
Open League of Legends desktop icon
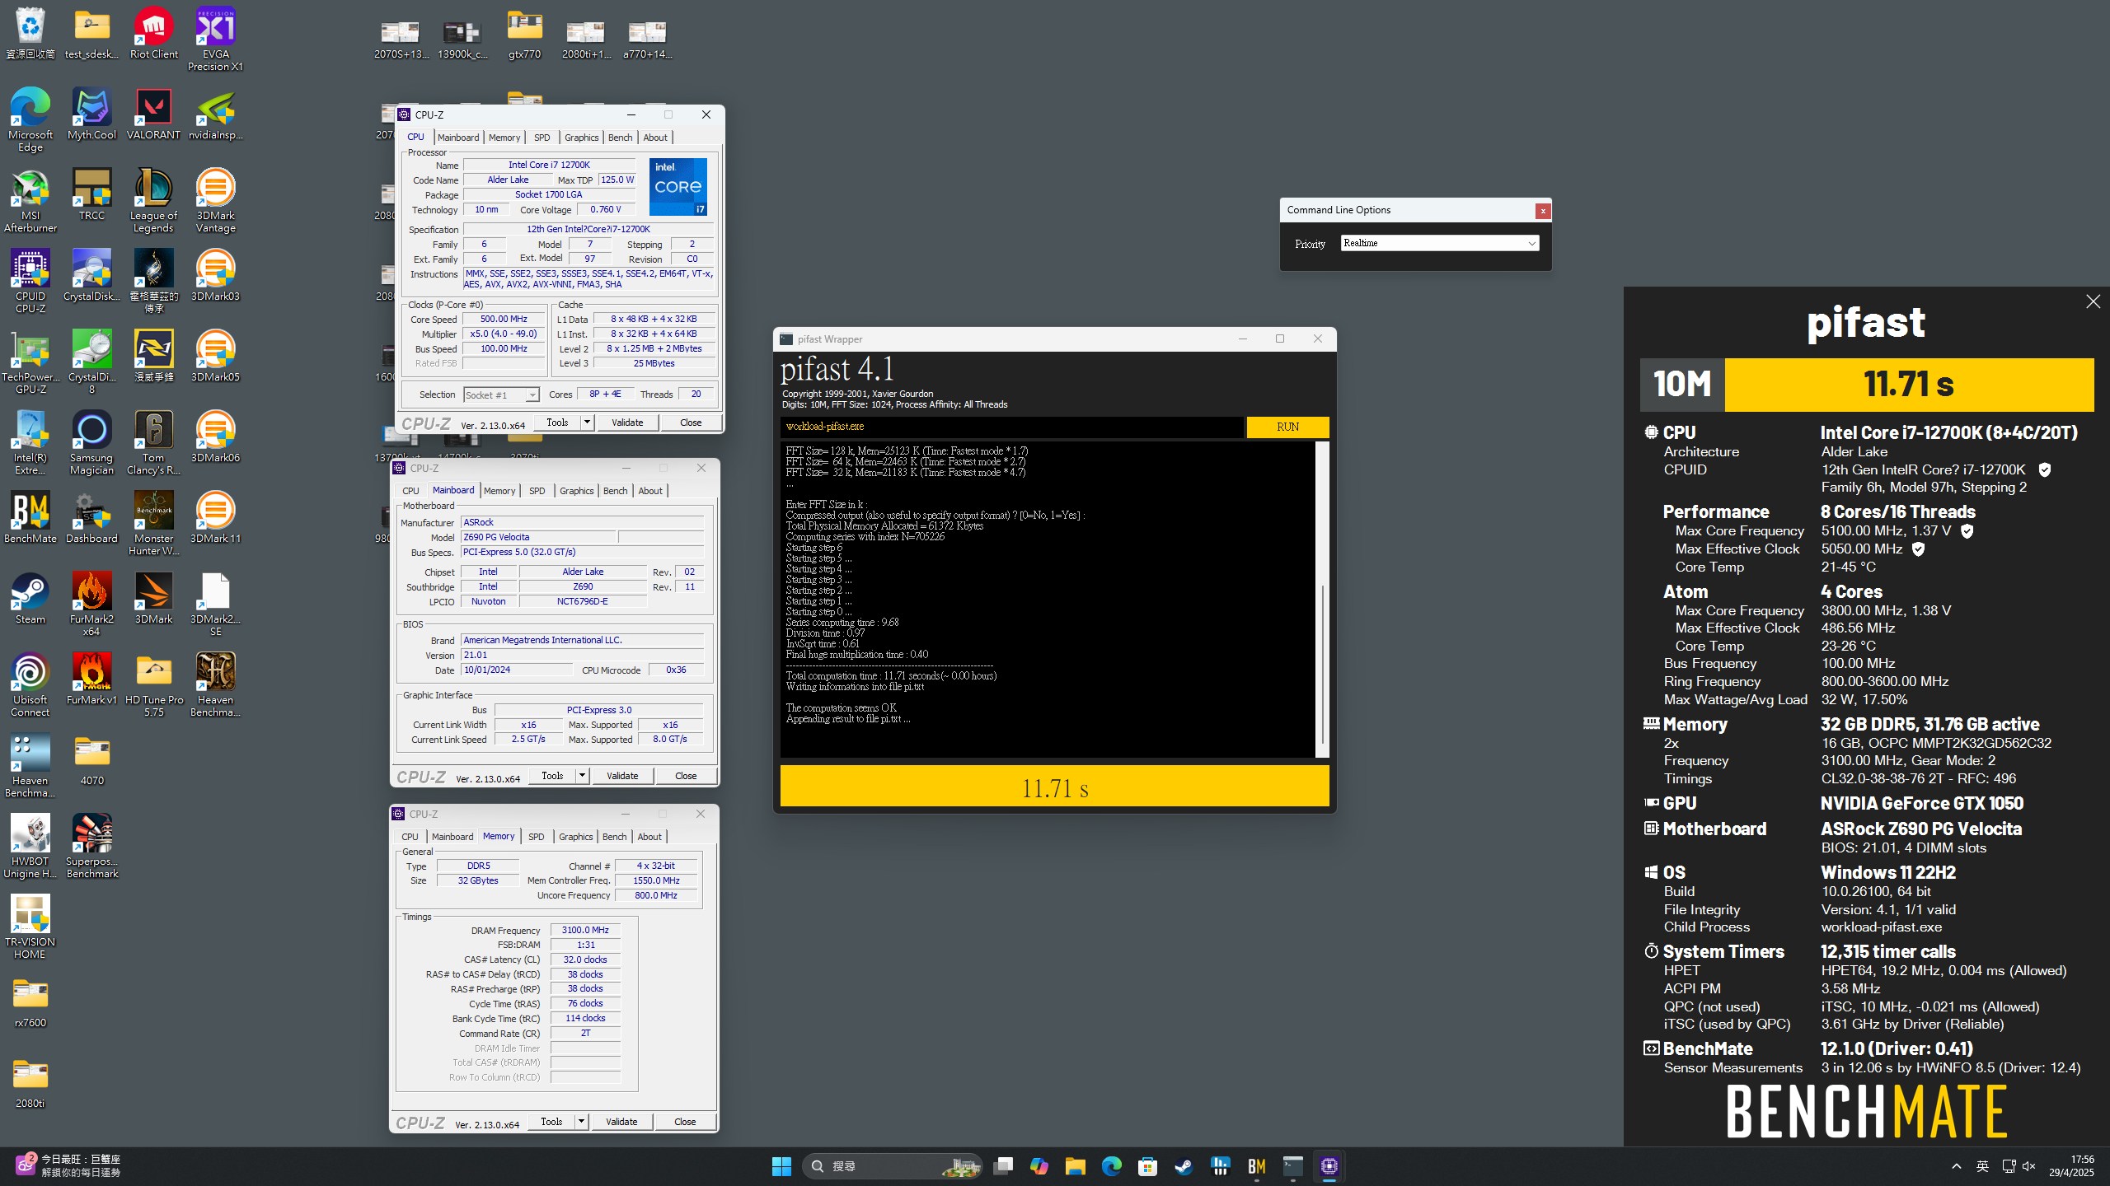[153, 201]
